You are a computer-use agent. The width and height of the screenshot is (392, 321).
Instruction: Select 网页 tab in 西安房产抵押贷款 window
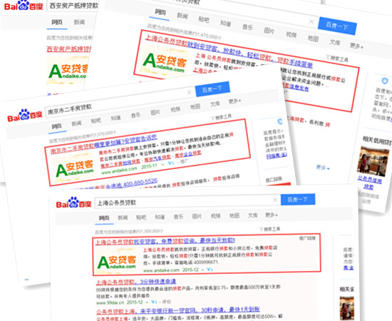(57, 22)
